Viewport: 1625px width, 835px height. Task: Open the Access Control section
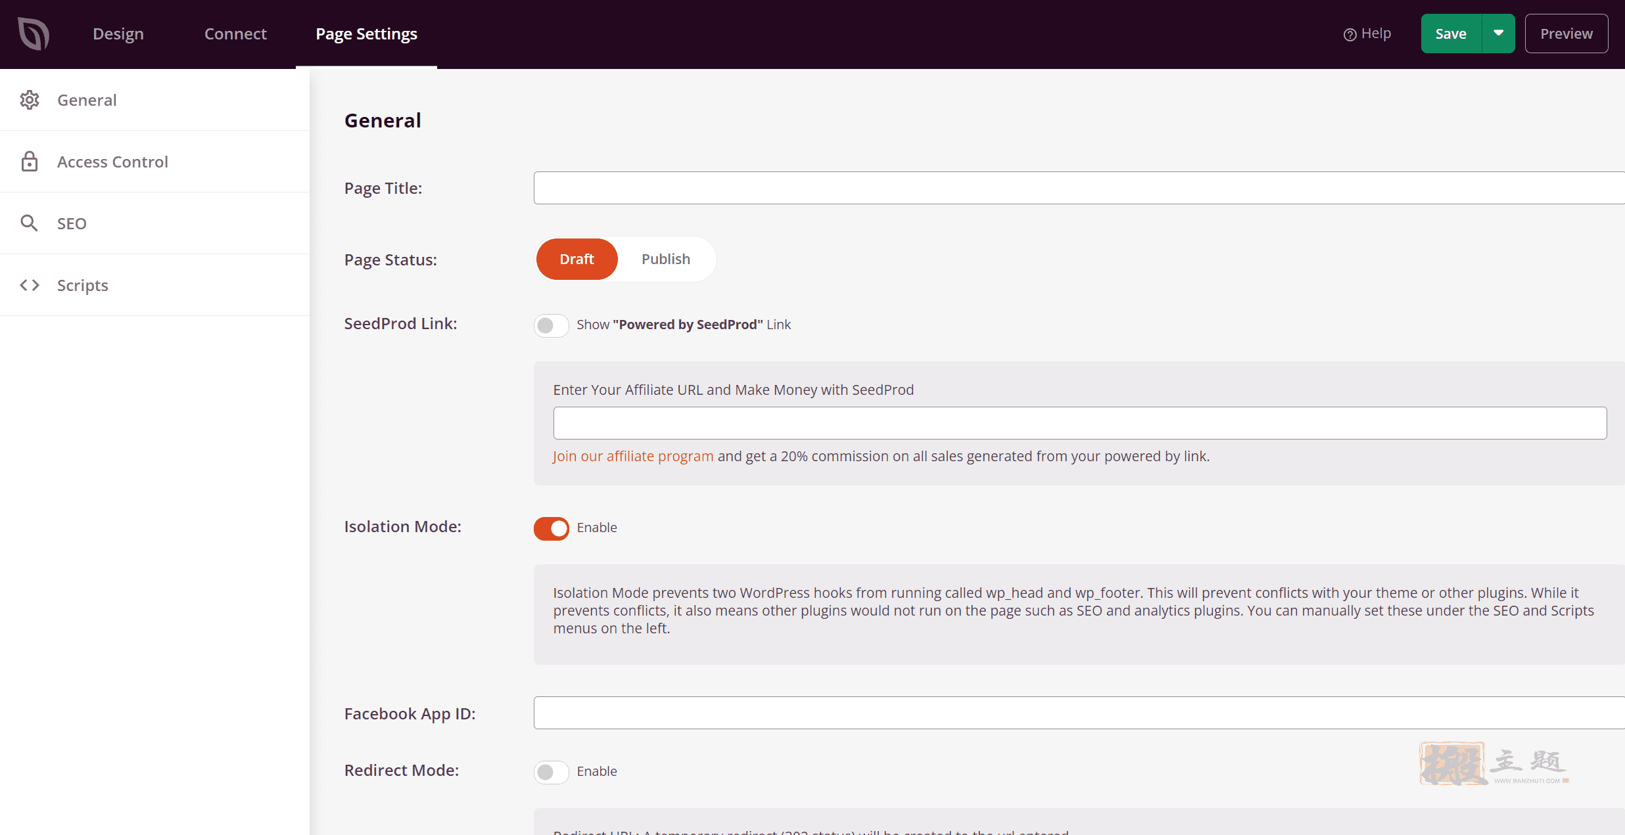(x=154, y=162)
